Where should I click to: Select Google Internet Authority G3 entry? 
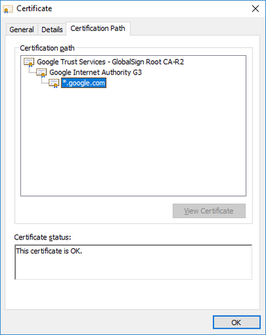tap(96, 73)
